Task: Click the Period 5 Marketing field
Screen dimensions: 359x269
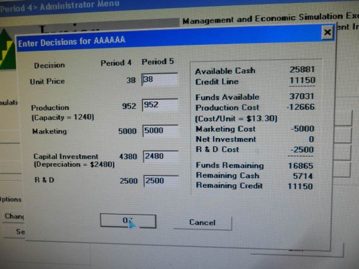Action: coord(160,131)
